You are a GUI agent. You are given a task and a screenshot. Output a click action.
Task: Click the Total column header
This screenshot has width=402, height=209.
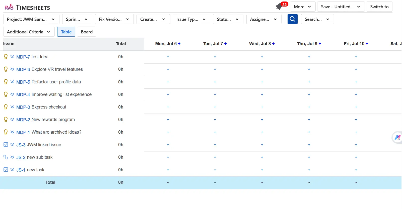tap(121, 44)
